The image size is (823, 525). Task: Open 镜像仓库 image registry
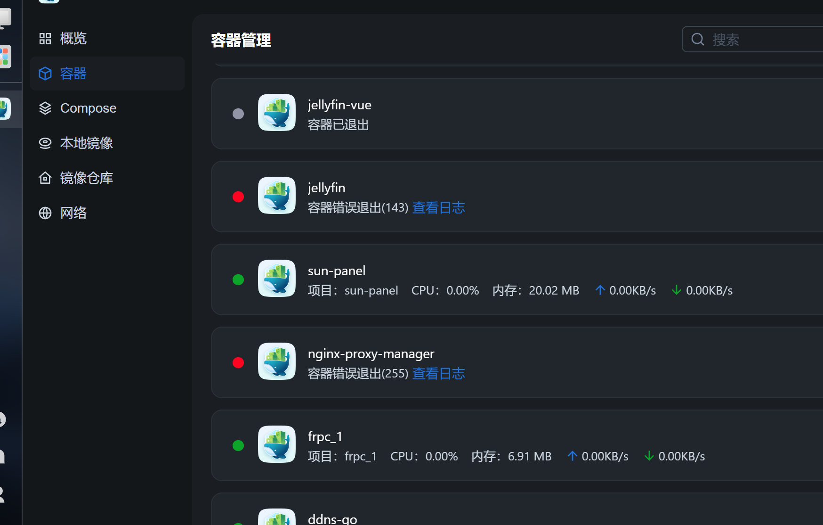pyautogui.click(x=107, y=178)
